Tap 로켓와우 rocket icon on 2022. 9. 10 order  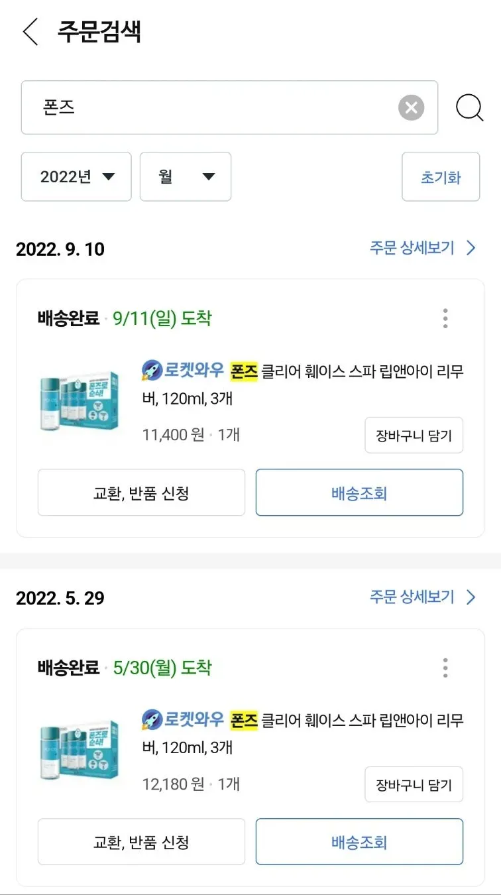[x=152, y=371]
